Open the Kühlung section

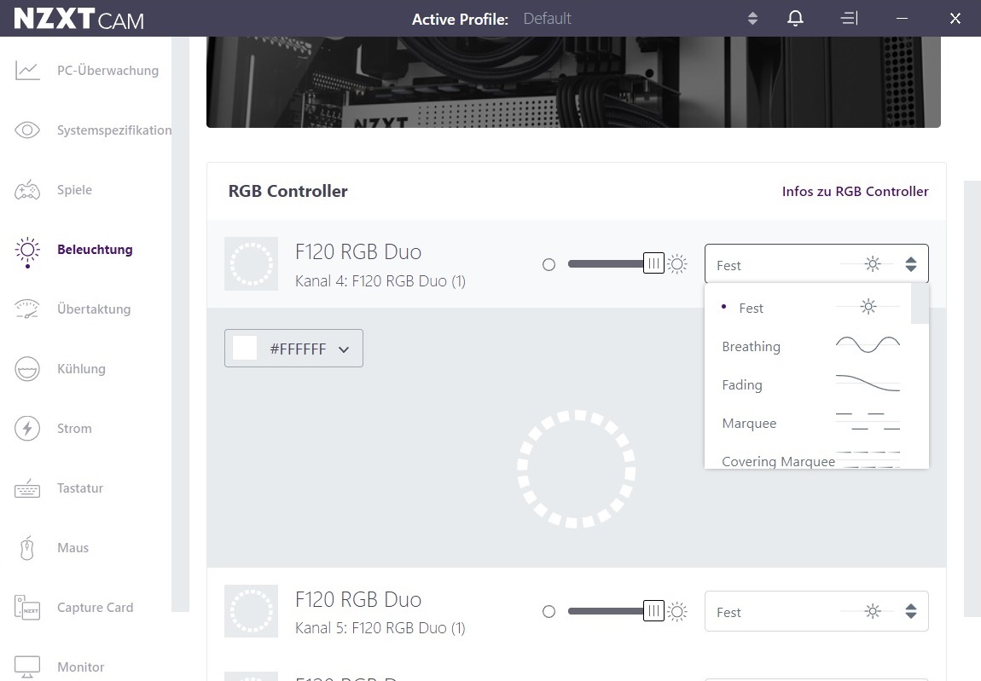[x=81, y=369]
